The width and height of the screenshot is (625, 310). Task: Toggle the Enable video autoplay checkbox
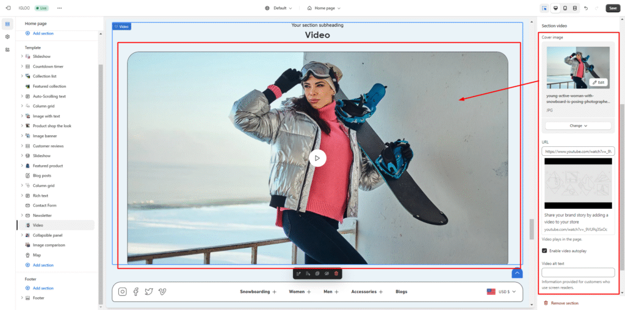coord(544,250)
